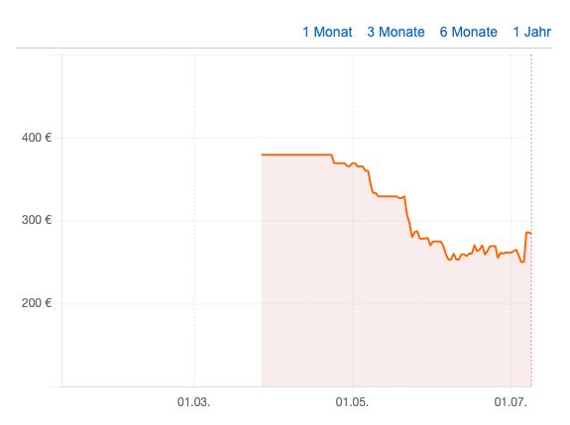Show the "6 Monate" price history

(x=468, y=32)
